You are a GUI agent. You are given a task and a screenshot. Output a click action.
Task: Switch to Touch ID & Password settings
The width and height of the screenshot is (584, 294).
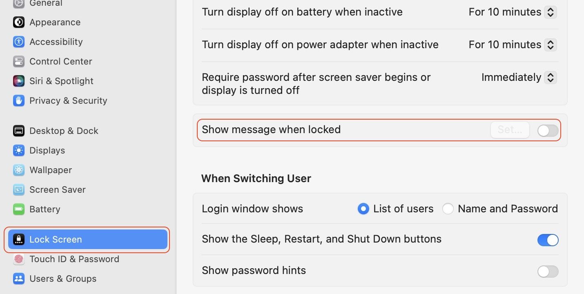[x=19, y=259]
